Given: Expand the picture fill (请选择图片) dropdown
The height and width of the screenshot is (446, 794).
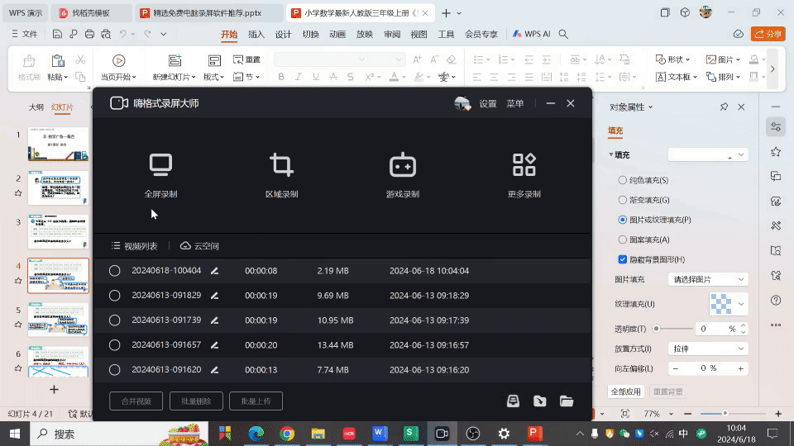Looking at the screenshot, I should [708, 279].
